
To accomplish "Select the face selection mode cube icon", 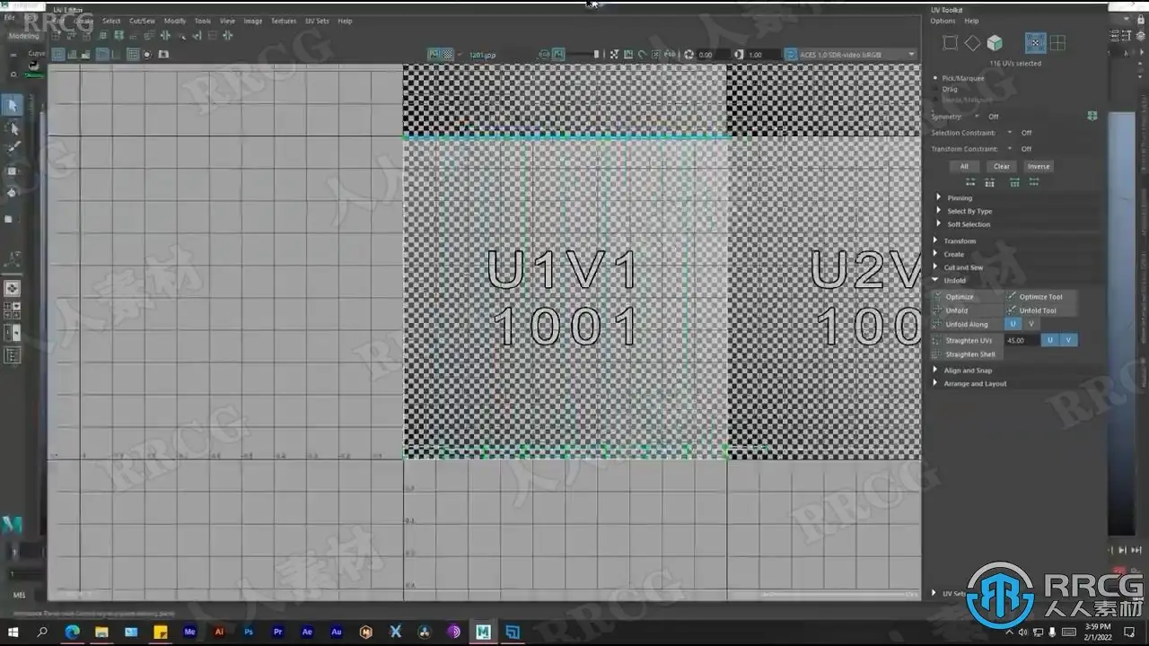I will coord(995,43).
